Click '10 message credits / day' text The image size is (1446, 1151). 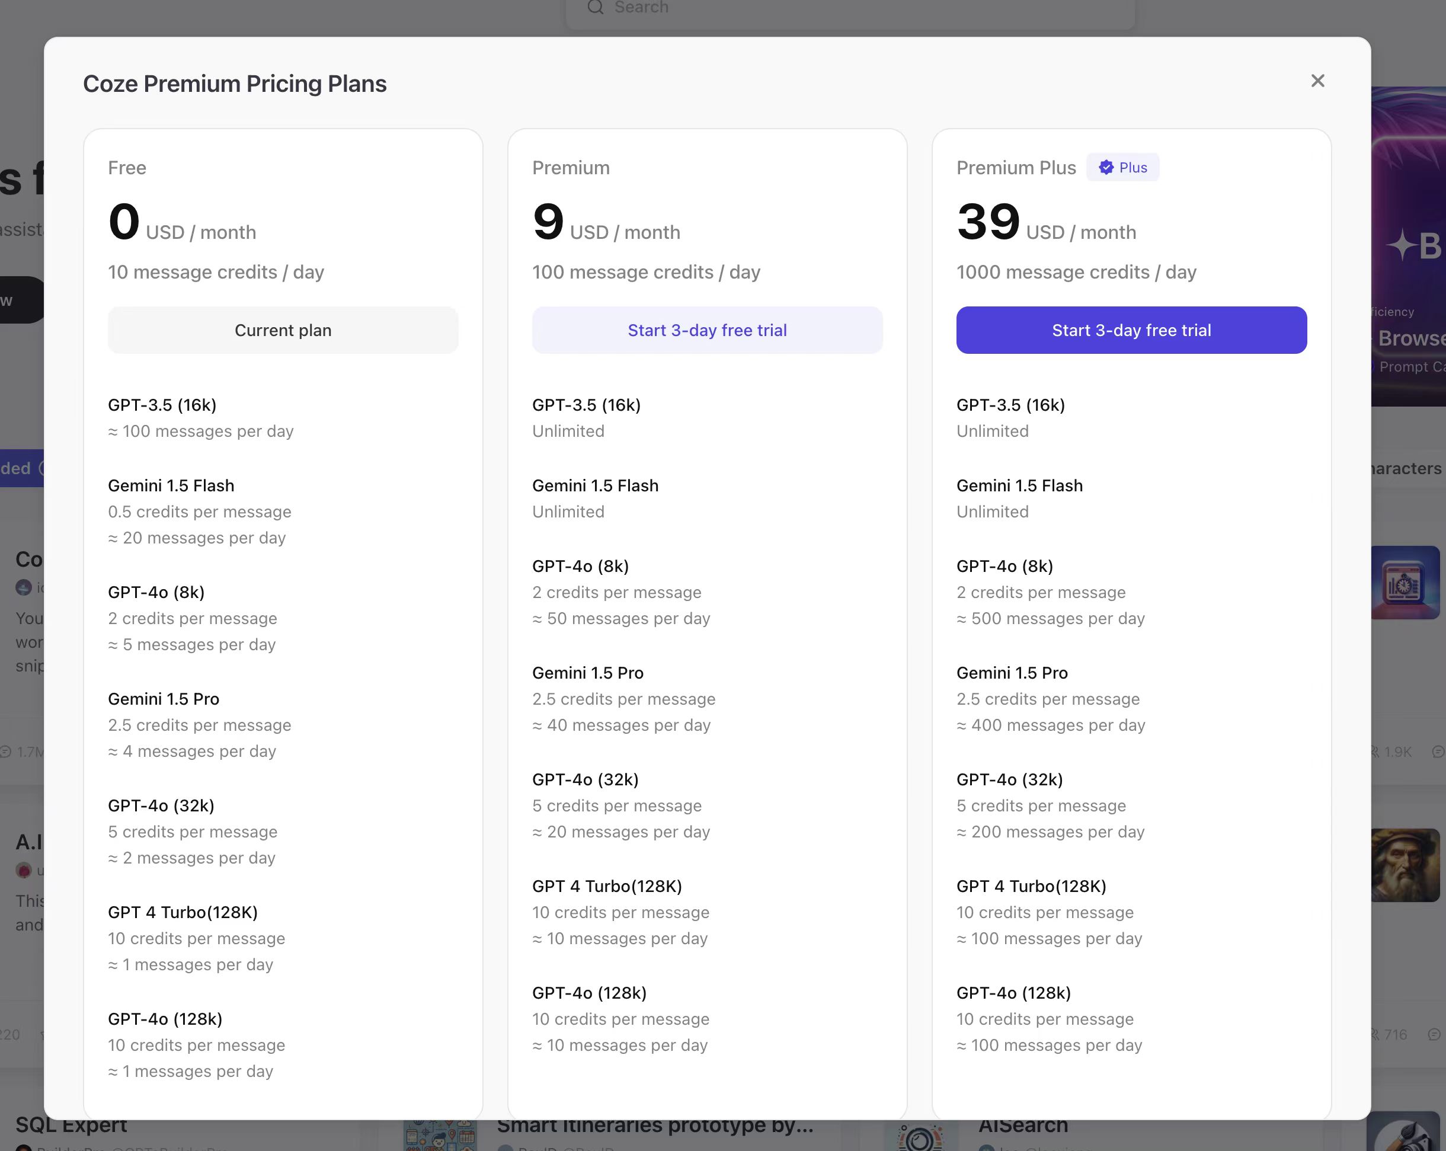(216, 272)
